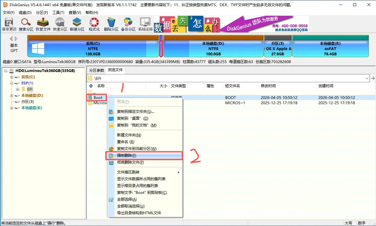Choose 复制文字: "Boot" 到剪贴板 entry
The height and width of the screenshot is (226, 376).
click(144, 193)
